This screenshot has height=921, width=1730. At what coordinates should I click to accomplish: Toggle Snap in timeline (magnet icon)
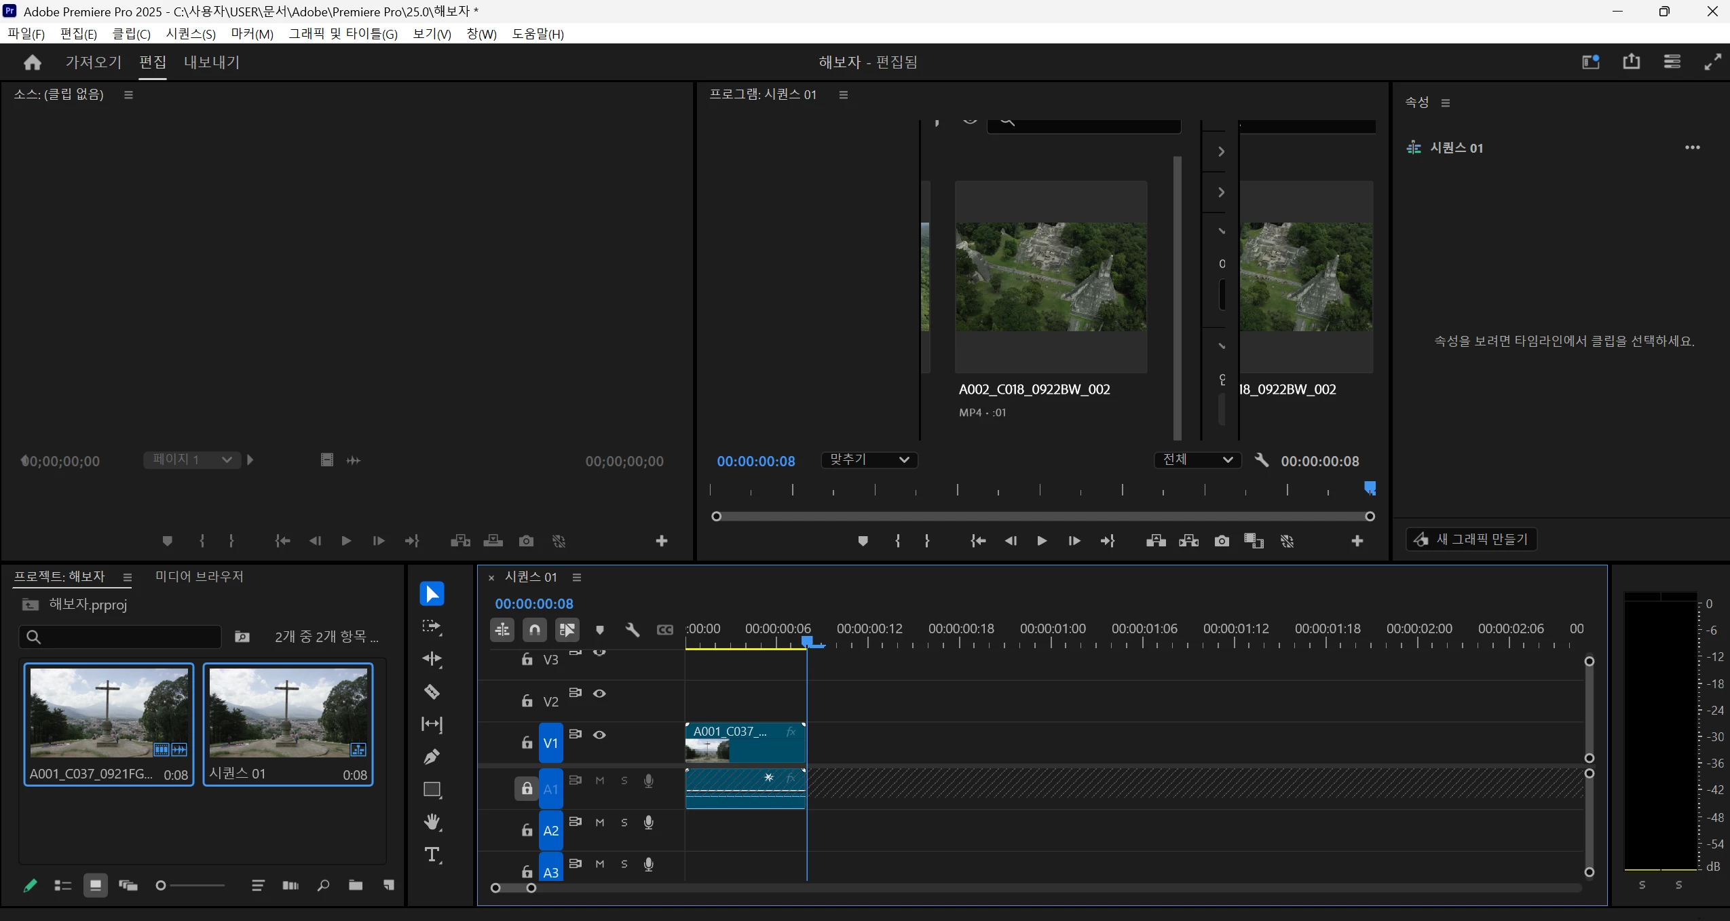coord(535,630)
